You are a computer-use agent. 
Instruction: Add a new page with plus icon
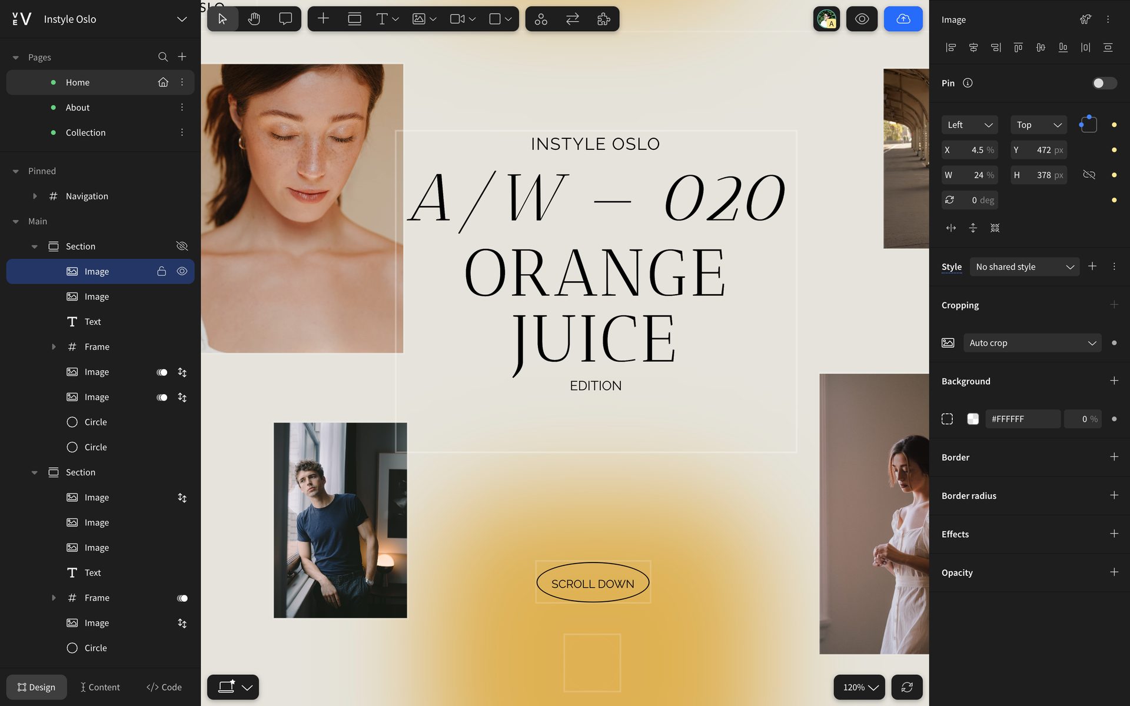click(182, 56)
